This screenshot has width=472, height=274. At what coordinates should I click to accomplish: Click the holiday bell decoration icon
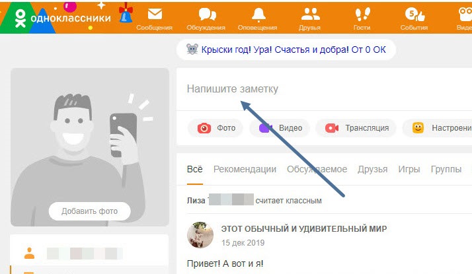coord(126,13)
